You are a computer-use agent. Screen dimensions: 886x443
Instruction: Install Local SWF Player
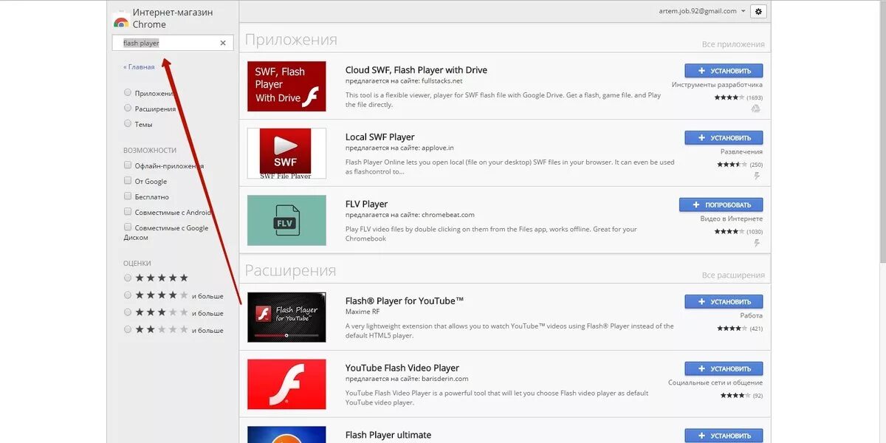[x=724, y=138]
